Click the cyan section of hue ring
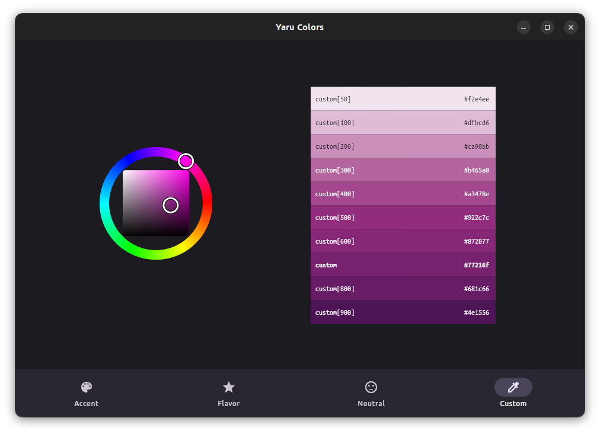The image size is (600, 434). [104, 203]
